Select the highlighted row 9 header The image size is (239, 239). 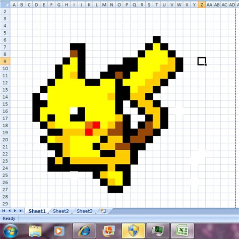click(5, 61)
